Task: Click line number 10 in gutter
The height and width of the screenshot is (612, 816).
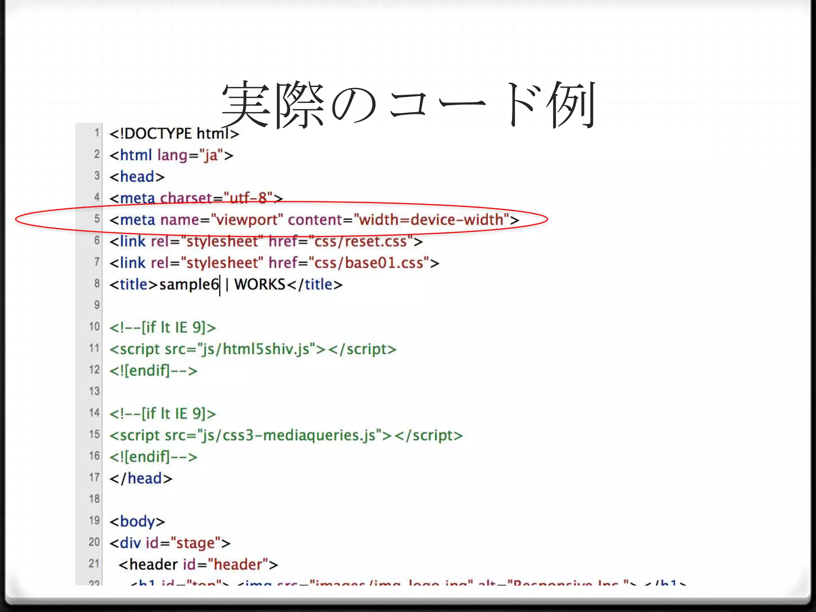Action: [94, 326]
